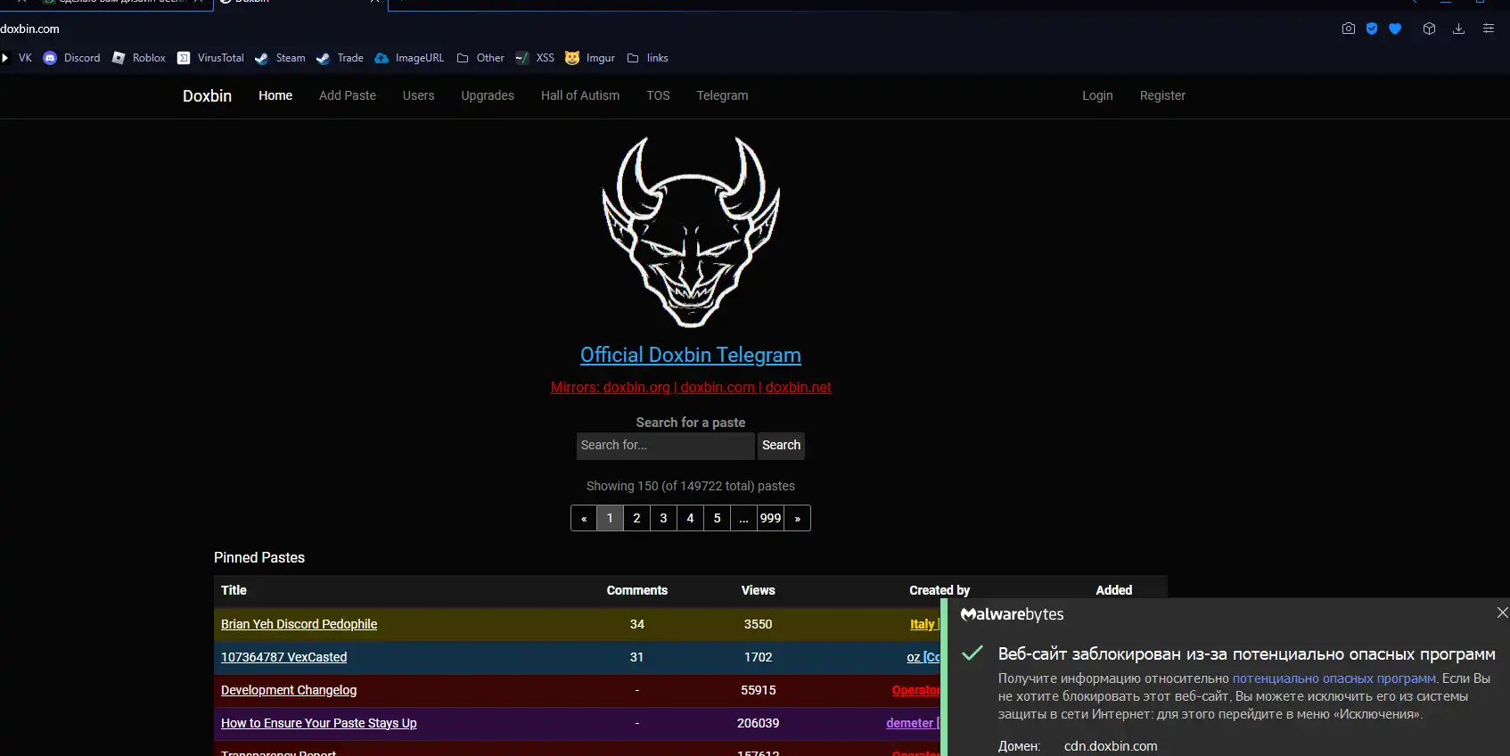The height and width of the screenshot is (756, 1510).
Task: Click the Views column header
Action: click(758, 590)
